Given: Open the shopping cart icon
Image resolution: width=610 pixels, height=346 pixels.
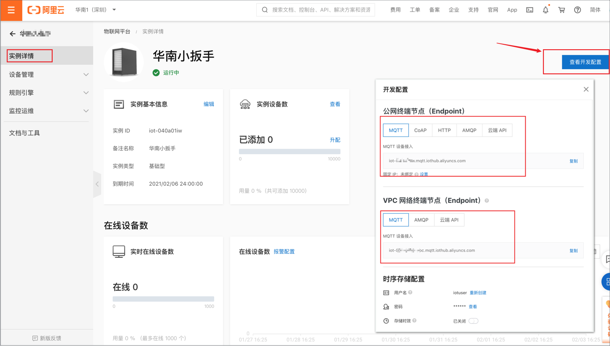Looking at the screenshot, I should click(x=562, y=10).
